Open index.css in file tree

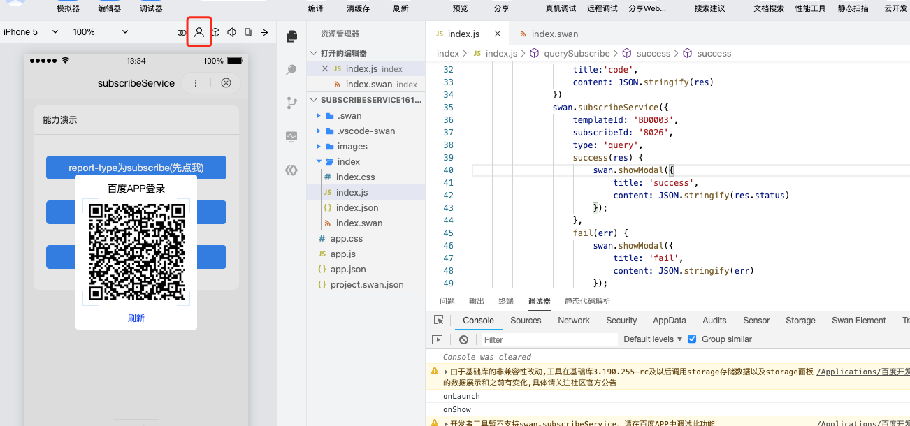(x=355, y=177)
